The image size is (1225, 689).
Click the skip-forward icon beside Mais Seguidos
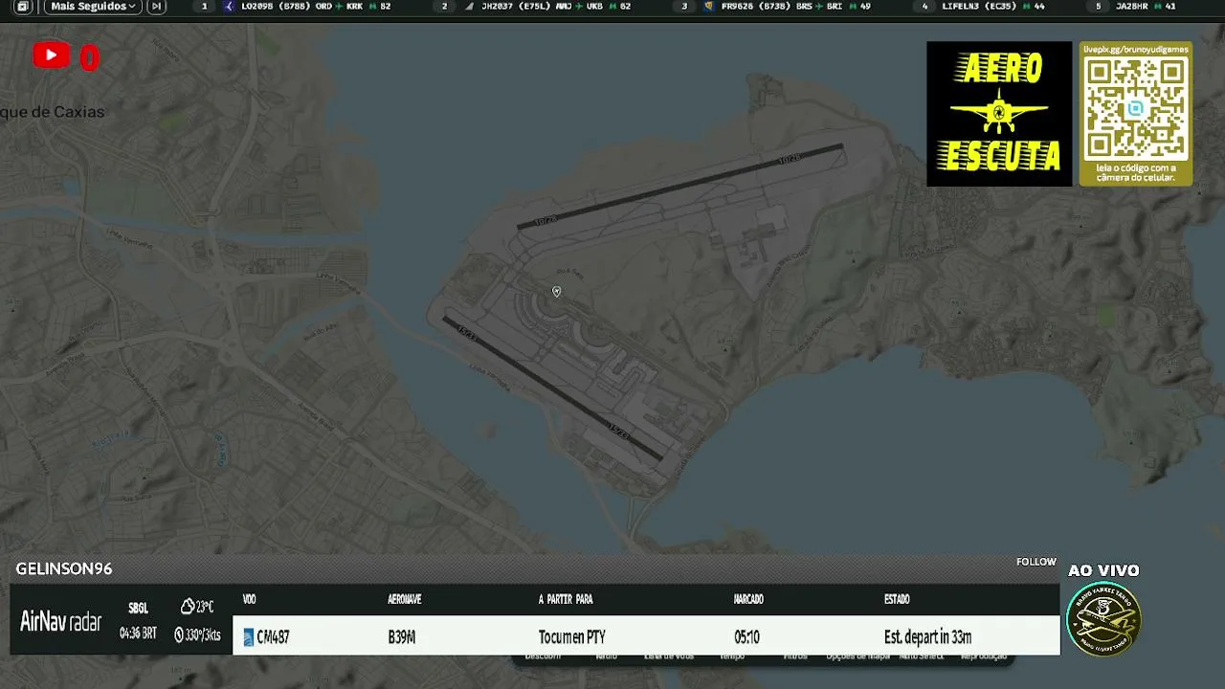tap(157, 7)
